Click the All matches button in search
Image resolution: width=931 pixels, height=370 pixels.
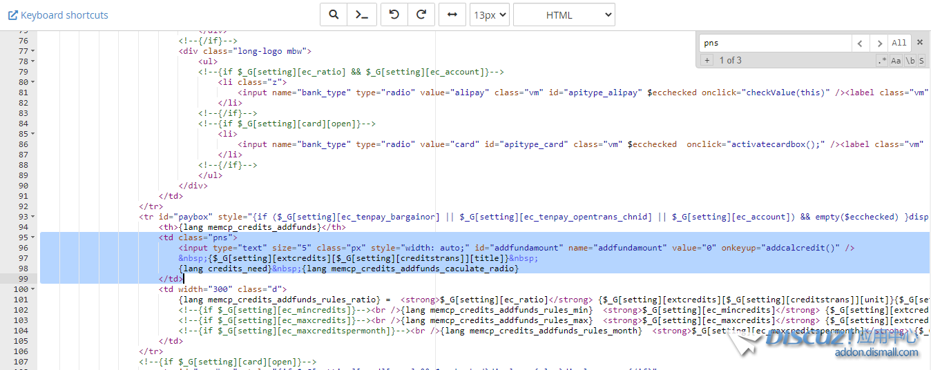(x=899, y=43)
